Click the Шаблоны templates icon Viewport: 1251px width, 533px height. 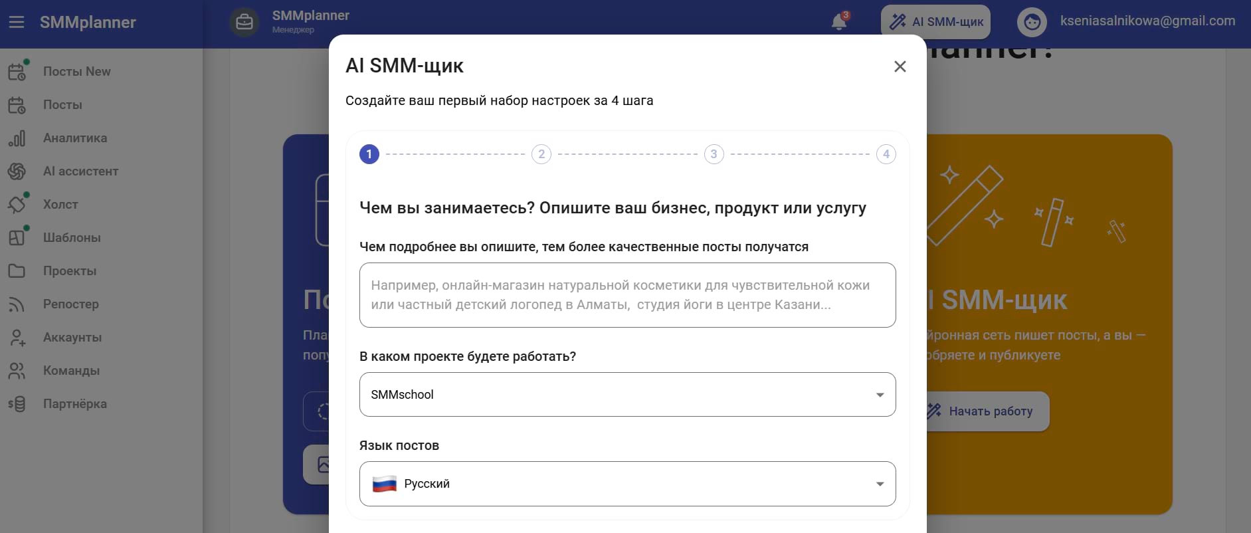point(17,238)
